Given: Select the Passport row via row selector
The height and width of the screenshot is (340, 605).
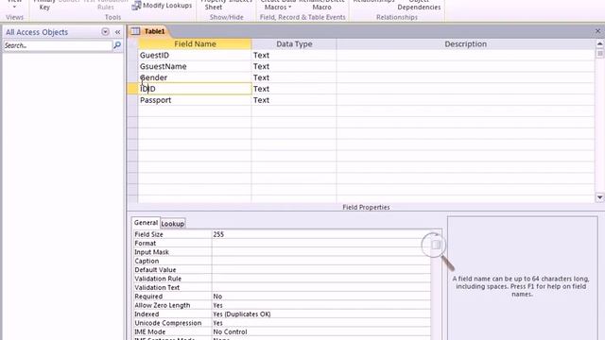Looking at the screenshot, I should click(x=132, y=100).
